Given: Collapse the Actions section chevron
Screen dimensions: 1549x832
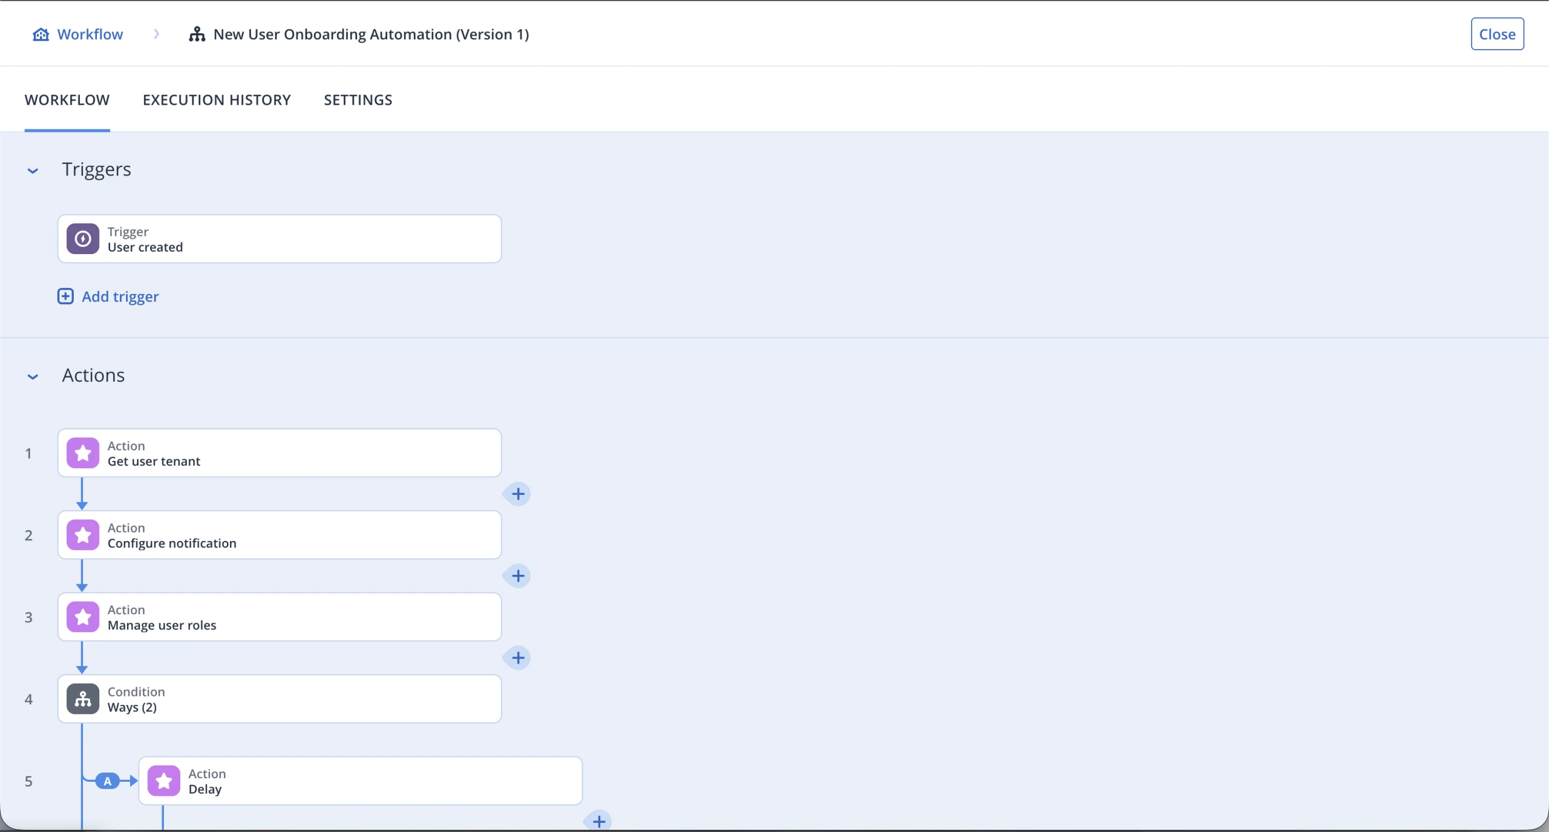Looking at the screenshot, I should coord(33,376).
